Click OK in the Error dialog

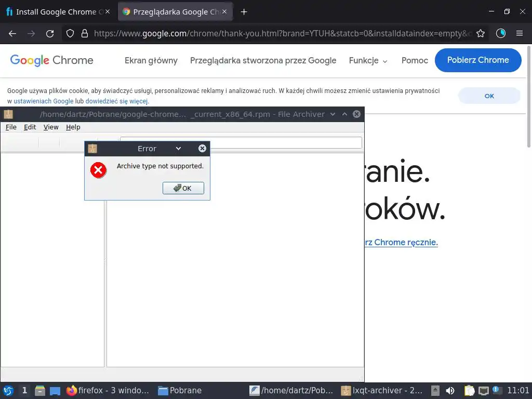183,188
